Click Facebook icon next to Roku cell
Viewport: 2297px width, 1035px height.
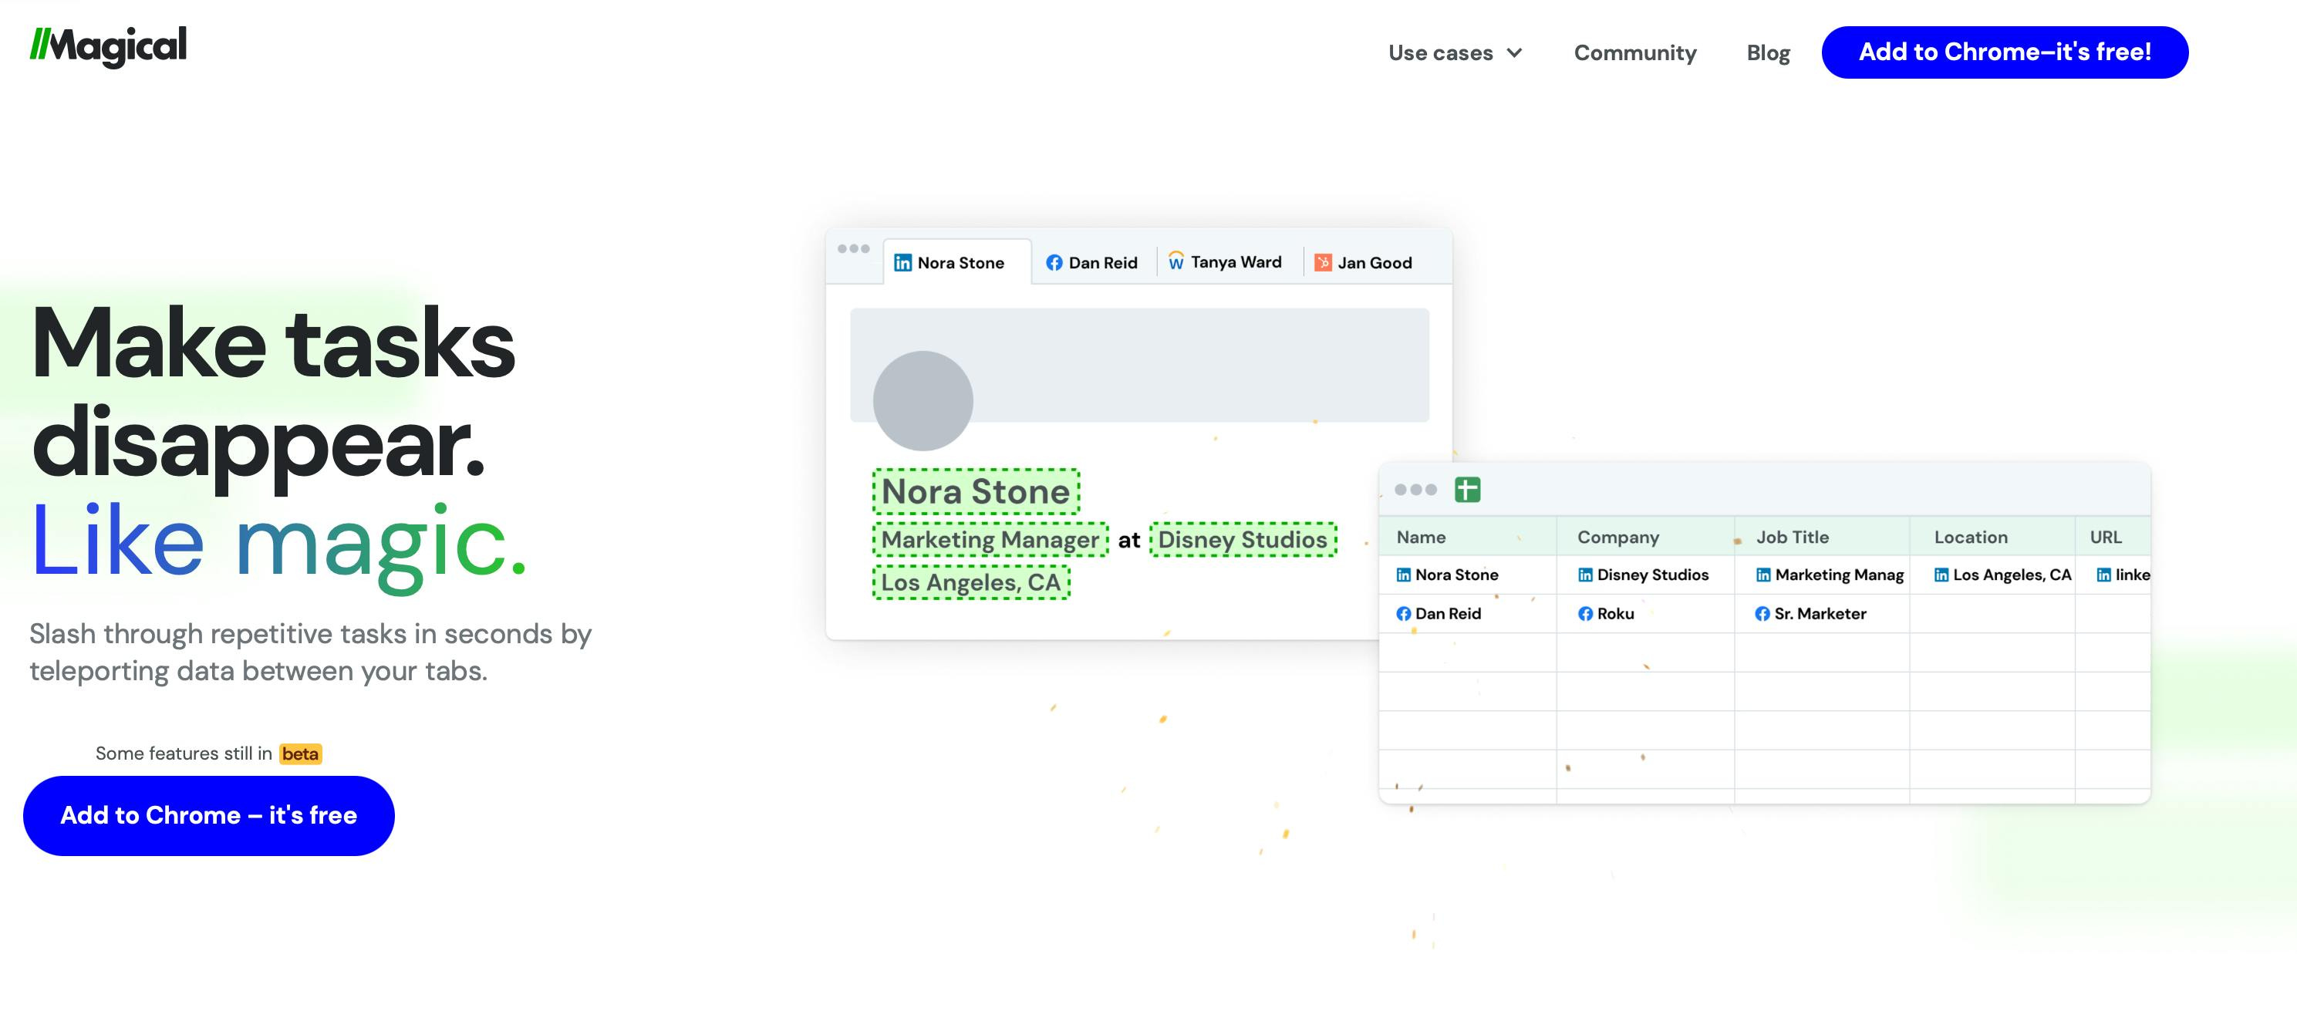(x=1584, y=614)
